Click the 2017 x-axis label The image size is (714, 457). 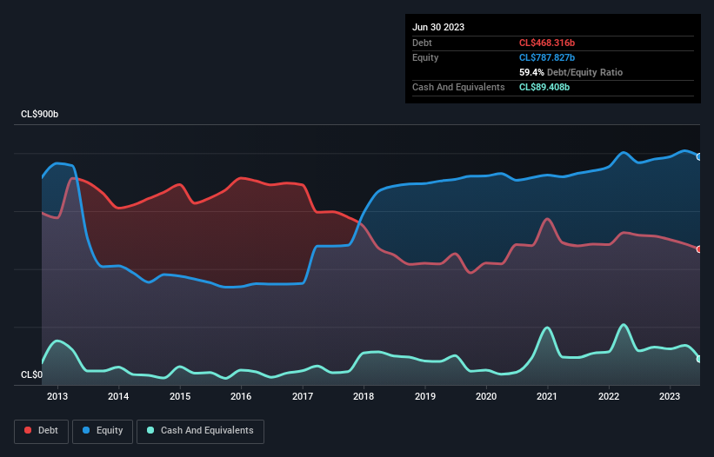tap(303, 396)
